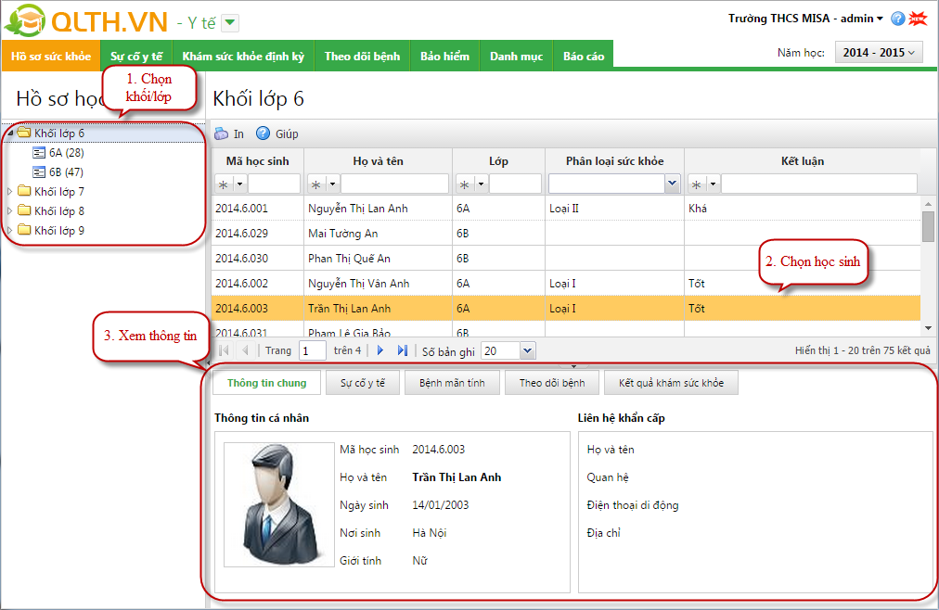Select row Phan Thị Quế An

point(566,259)
